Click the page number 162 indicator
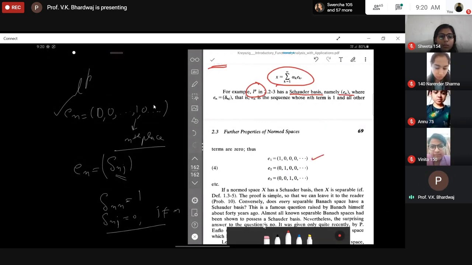 coord(195,171)
